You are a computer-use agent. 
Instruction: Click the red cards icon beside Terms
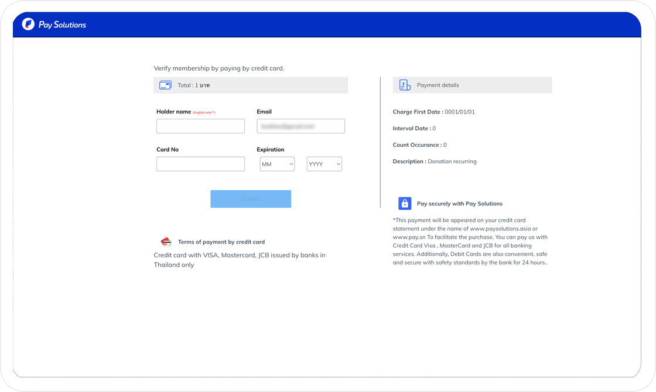166,242
